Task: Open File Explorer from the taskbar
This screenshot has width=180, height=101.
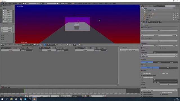Action: click(12, 99)
